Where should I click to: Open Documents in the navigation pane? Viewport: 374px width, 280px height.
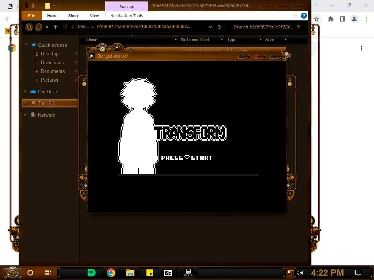tap(53, 71)
